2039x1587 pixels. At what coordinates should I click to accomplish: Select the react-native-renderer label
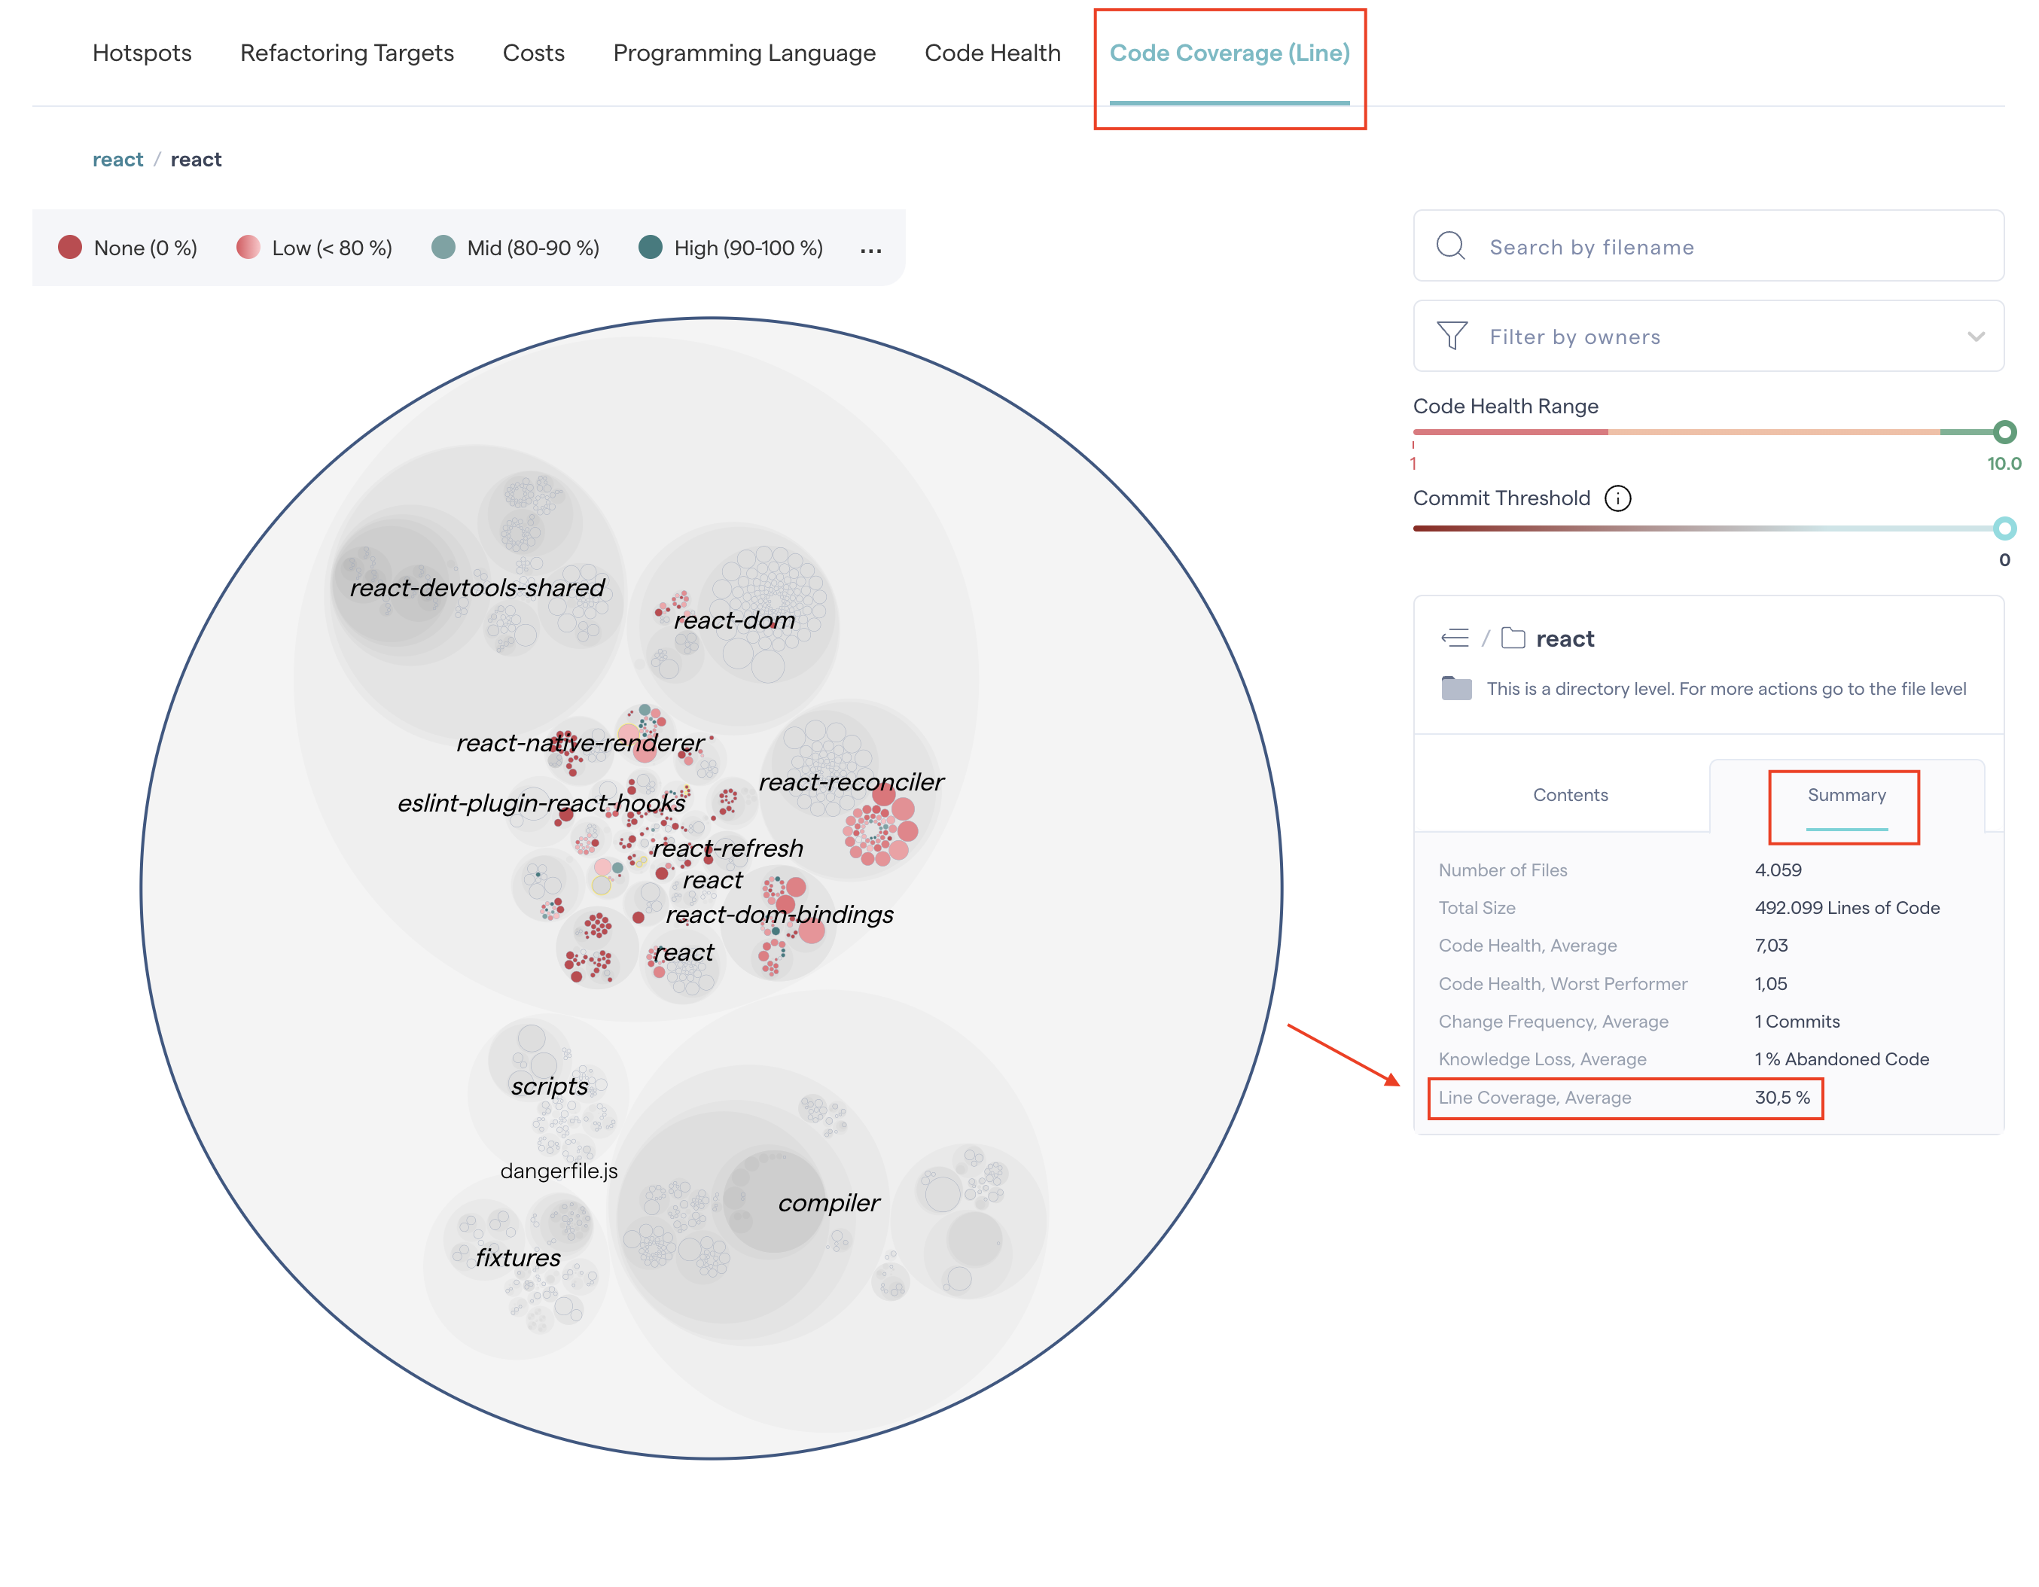580,743
